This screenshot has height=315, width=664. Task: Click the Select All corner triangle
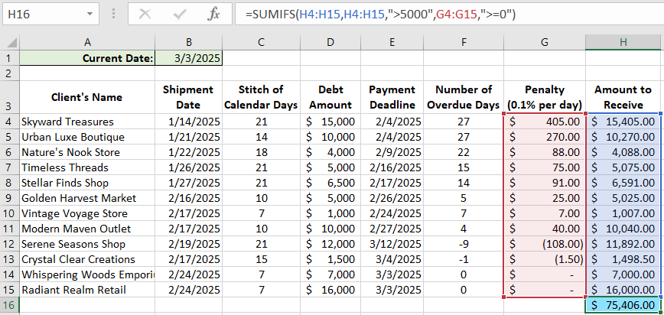coord(8,42)
